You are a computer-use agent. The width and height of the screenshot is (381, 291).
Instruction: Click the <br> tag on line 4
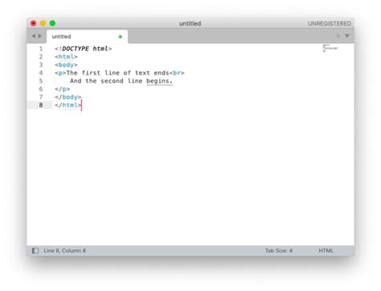[177, 73]
